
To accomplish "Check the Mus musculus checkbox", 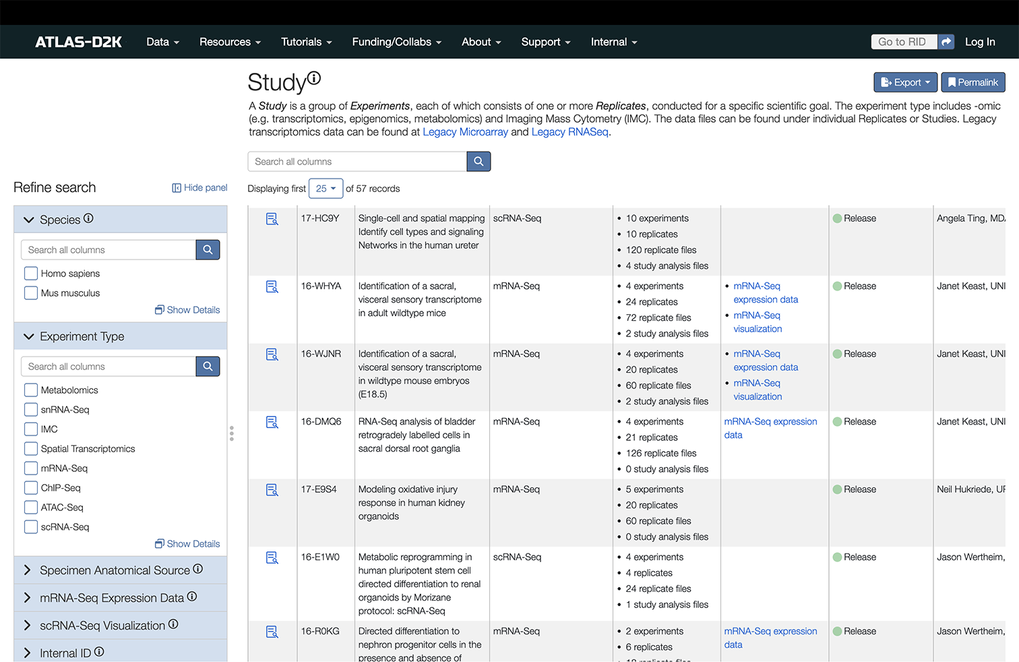I will [31, 293].
